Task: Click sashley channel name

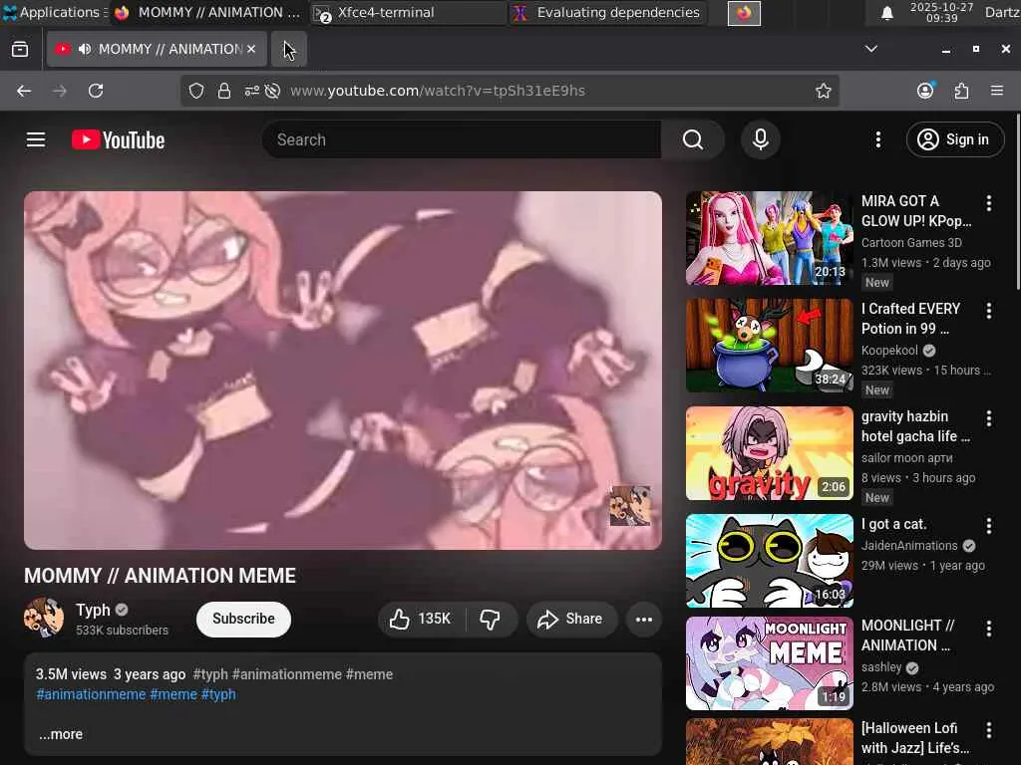Action: pos(881,667)
